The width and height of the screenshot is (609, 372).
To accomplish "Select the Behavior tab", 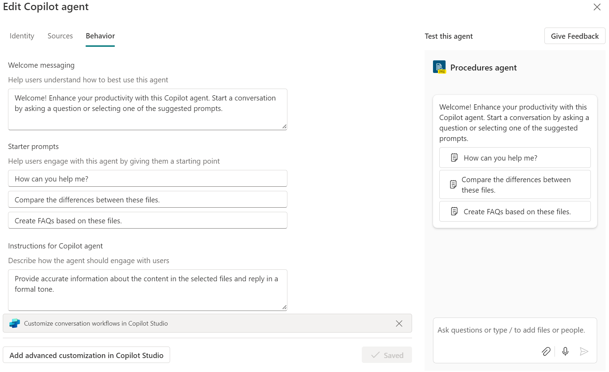I will tap(100, 36).
